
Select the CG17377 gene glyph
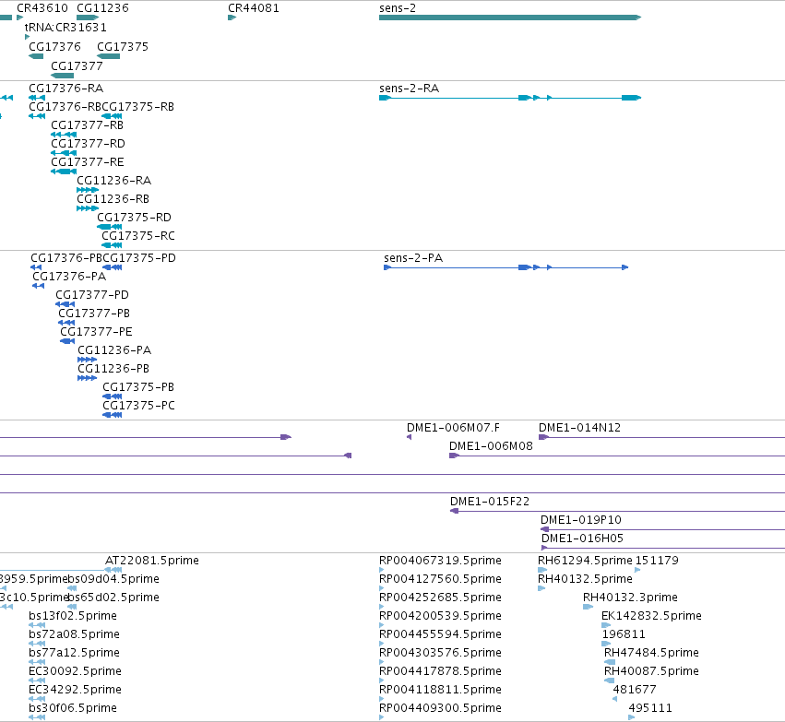62,76
